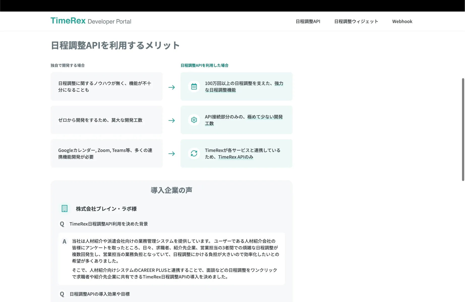Click the 株式会社ブレイン・ラボ様 company name
Screen dimensions: 465x302
click(106, 209)
